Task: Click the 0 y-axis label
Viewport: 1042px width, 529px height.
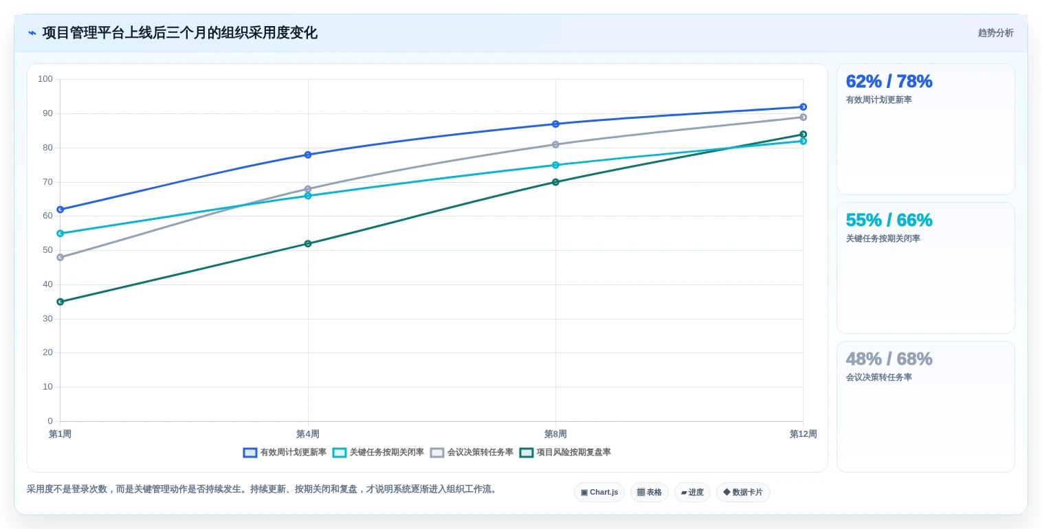Action: click(50, 421)
